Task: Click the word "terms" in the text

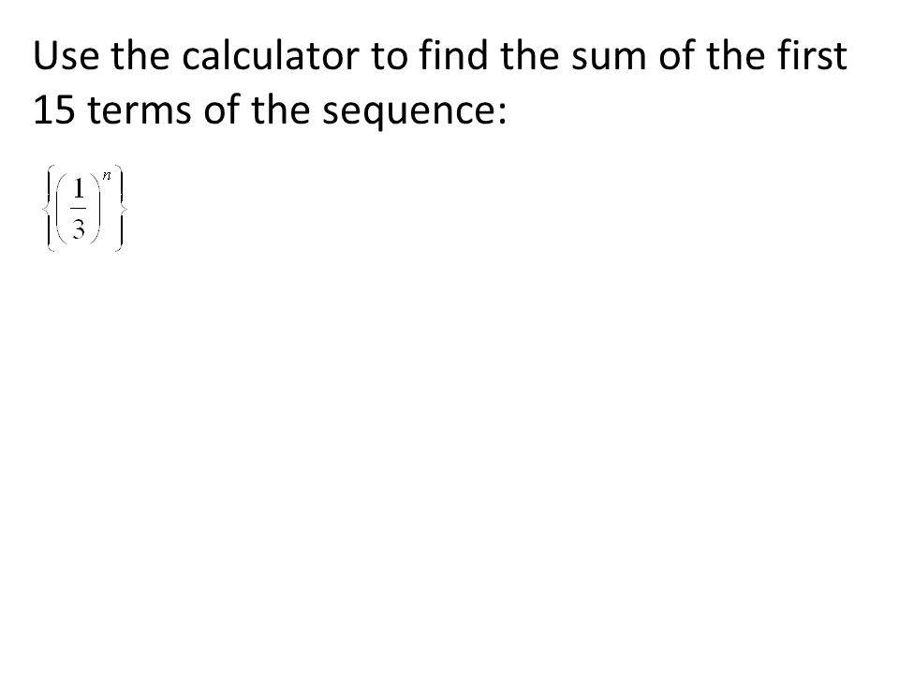Action: pyautogui.click(x=140, y=111)
